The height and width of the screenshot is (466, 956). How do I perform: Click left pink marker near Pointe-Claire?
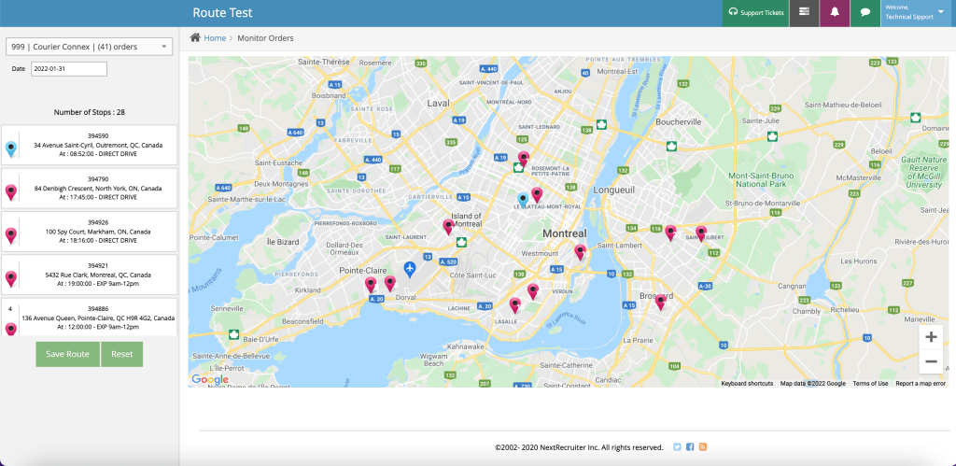click(x=371, y=285)
